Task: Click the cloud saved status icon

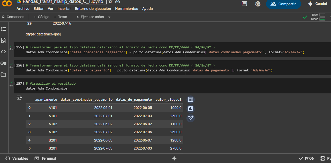Action: [118, 2]
